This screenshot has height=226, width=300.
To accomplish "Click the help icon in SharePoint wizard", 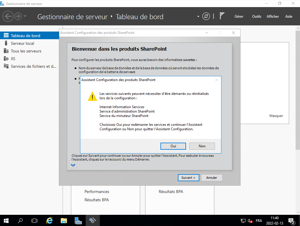I will (73, 164).
